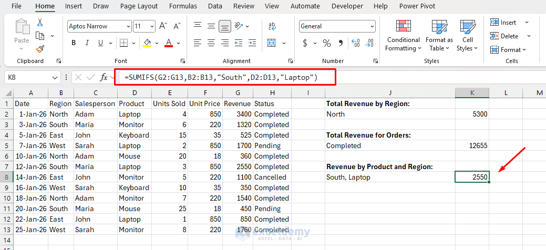This screenshot has width=546, height=250.
Task: Apply Comma style
Action: point(341,43)
